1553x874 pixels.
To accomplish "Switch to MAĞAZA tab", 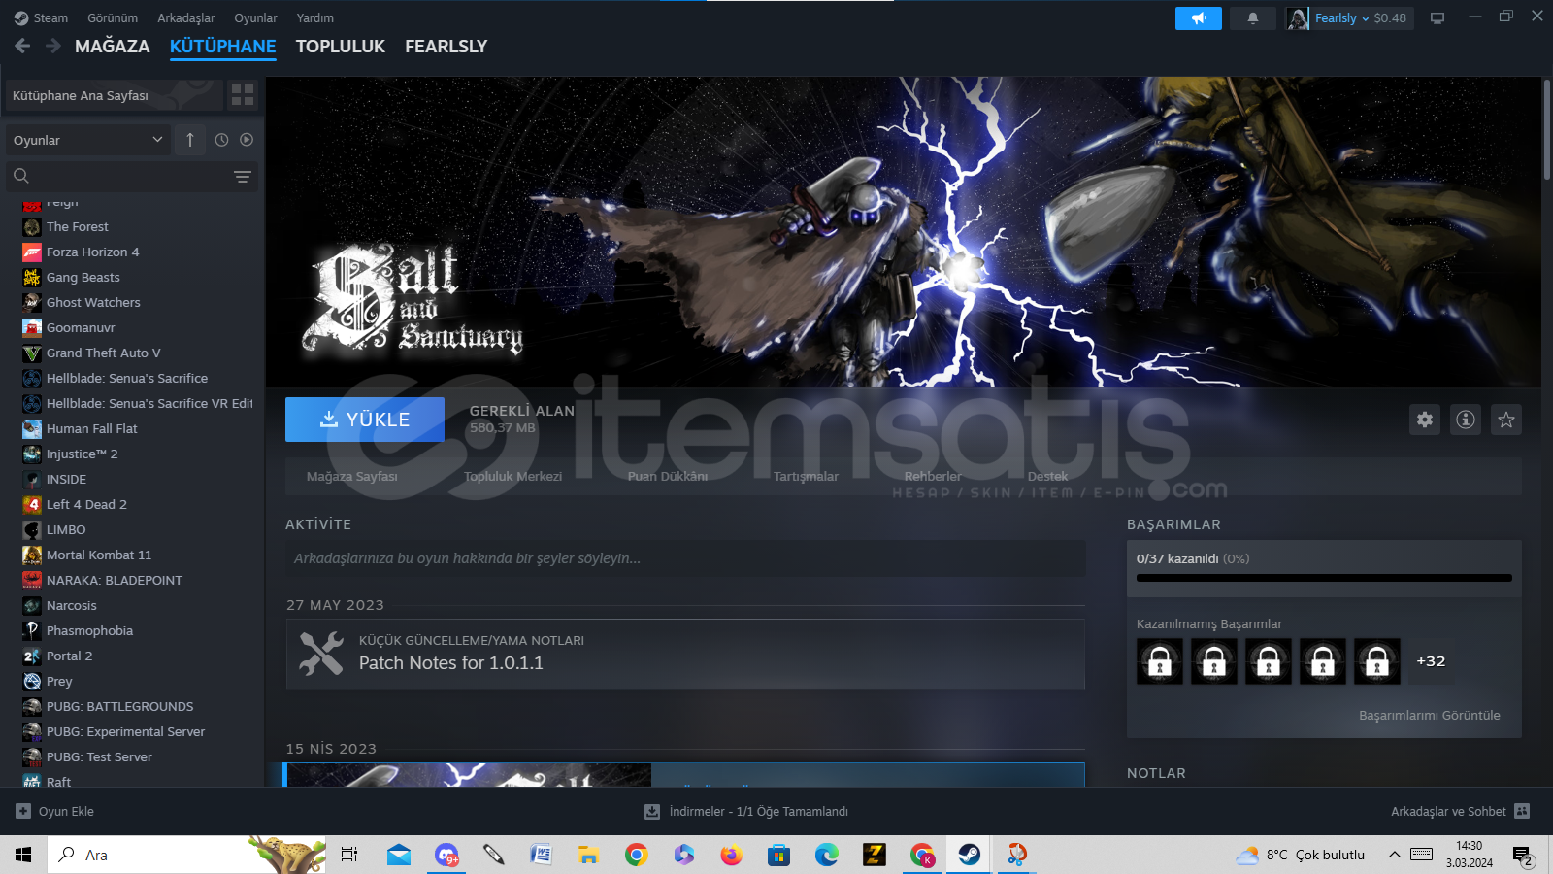I will [113, 46].
